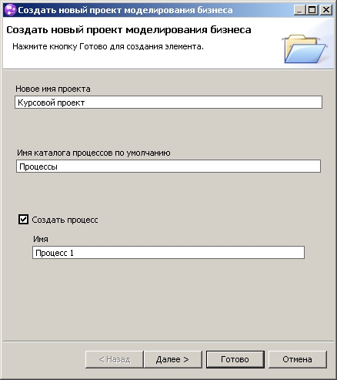Click the Имя label above process field

tap(41, 239)
